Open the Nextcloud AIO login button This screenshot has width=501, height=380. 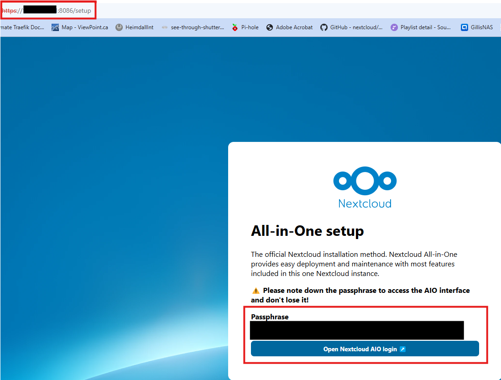[365, 349]
